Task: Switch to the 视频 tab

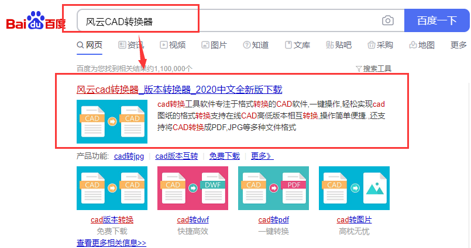Action: coord(173,46)
